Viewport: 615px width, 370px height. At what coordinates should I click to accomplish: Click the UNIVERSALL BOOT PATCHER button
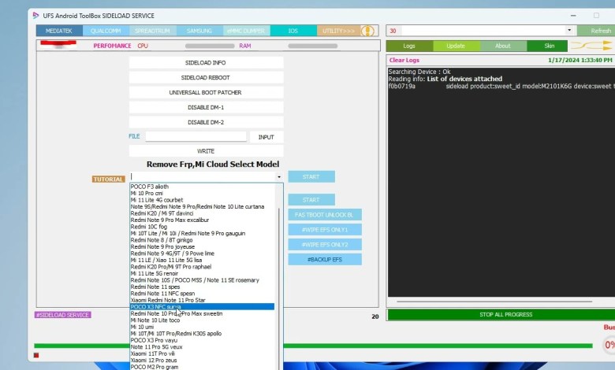[206, 92]
